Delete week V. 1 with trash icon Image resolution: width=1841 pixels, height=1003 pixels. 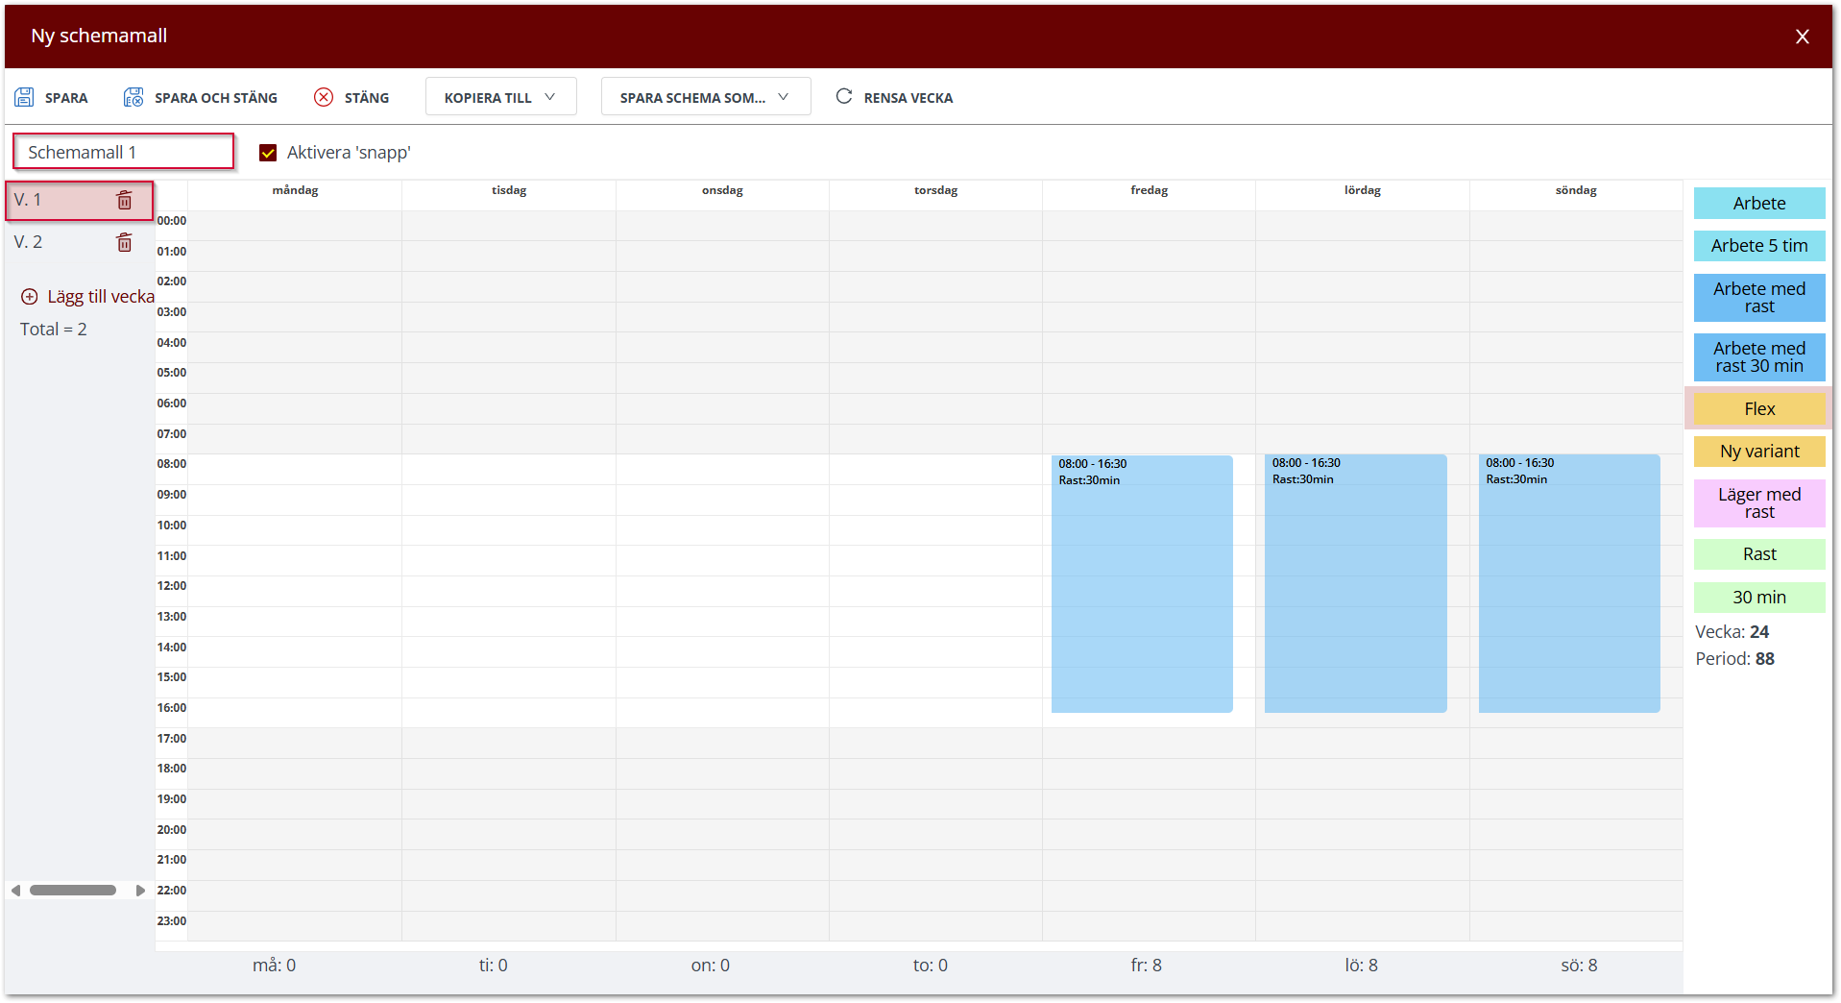125,200
